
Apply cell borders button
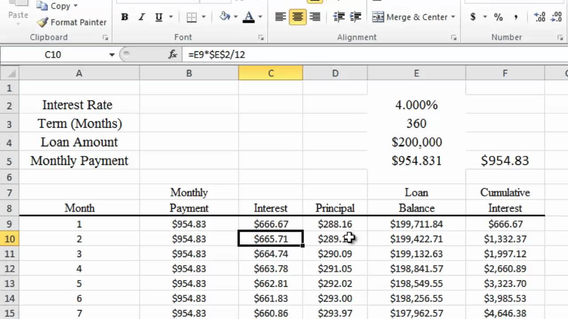point(192,17)
